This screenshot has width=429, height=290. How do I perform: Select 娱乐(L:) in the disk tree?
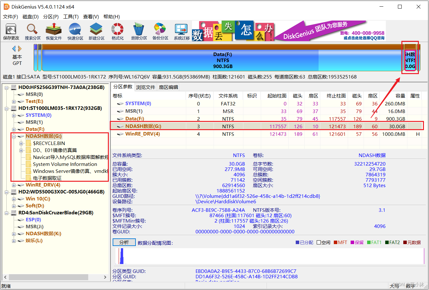(x=34, y=241)
